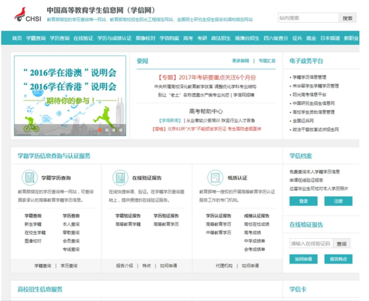The width and height of the screenshot is (369, 301).
Task: Click the 在线验证报告 document icon
Action: click(119, 178)
